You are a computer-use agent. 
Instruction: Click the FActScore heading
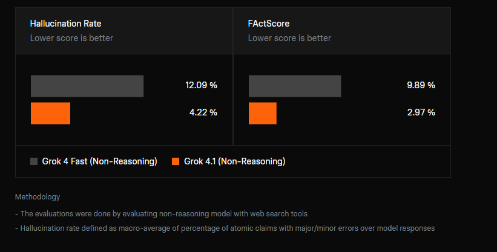coord(268,24)
